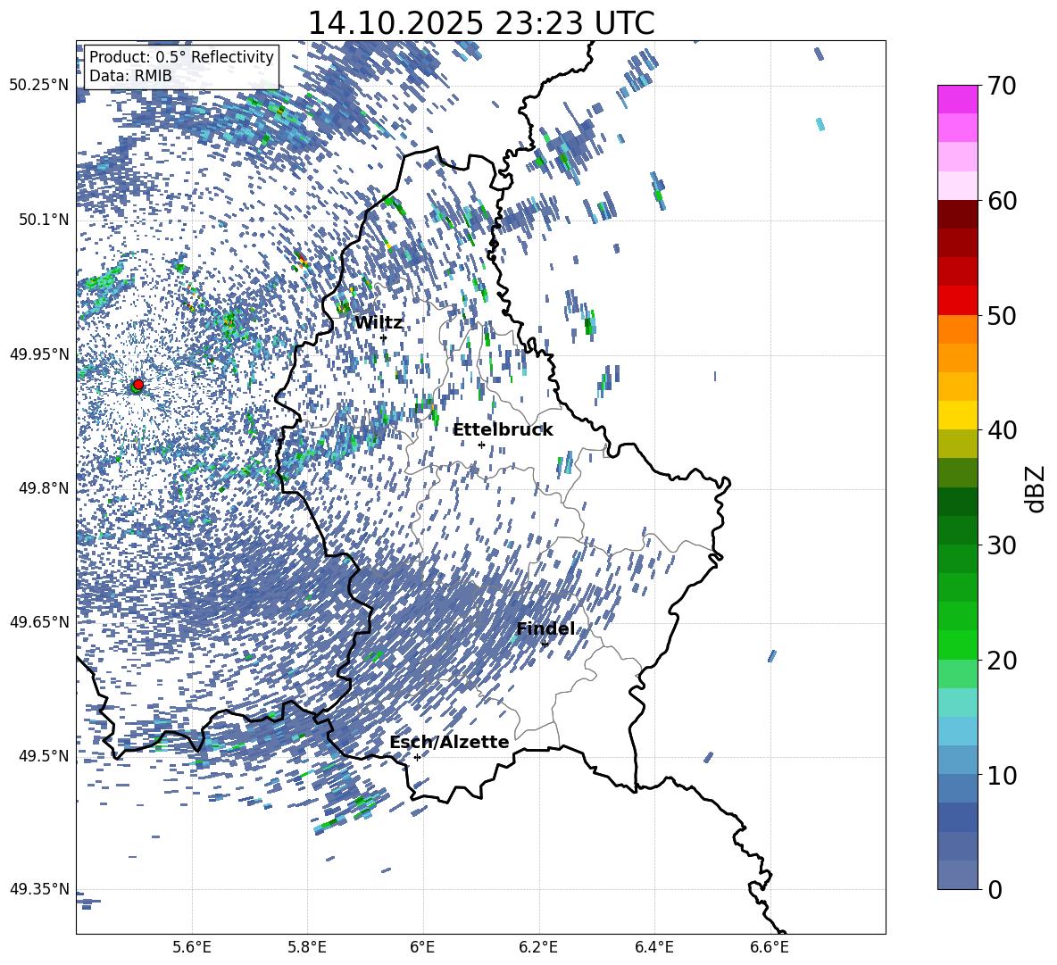Click the 49.8°N latitude label
This screenshot has height=965, width=1057.
click(x=43, y=488)
